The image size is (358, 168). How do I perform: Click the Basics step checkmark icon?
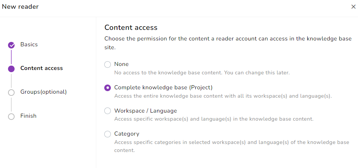pyautogui.click(x=11, y=45)
